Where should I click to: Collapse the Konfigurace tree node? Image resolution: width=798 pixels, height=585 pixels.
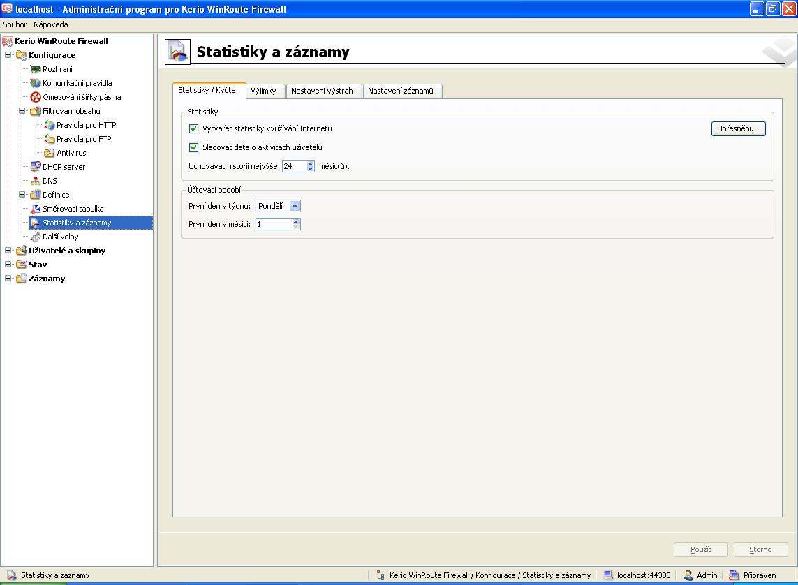pos(8,55)
